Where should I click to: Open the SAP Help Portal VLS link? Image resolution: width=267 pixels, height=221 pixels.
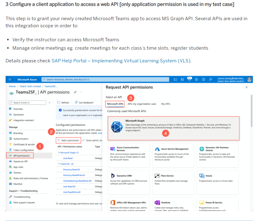[x=121, y=61]
